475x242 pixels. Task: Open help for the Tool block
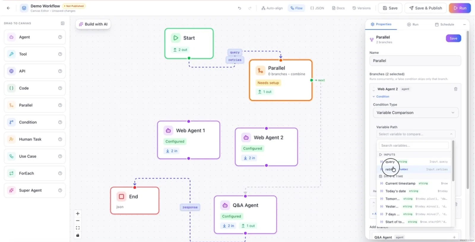point(60,54)
